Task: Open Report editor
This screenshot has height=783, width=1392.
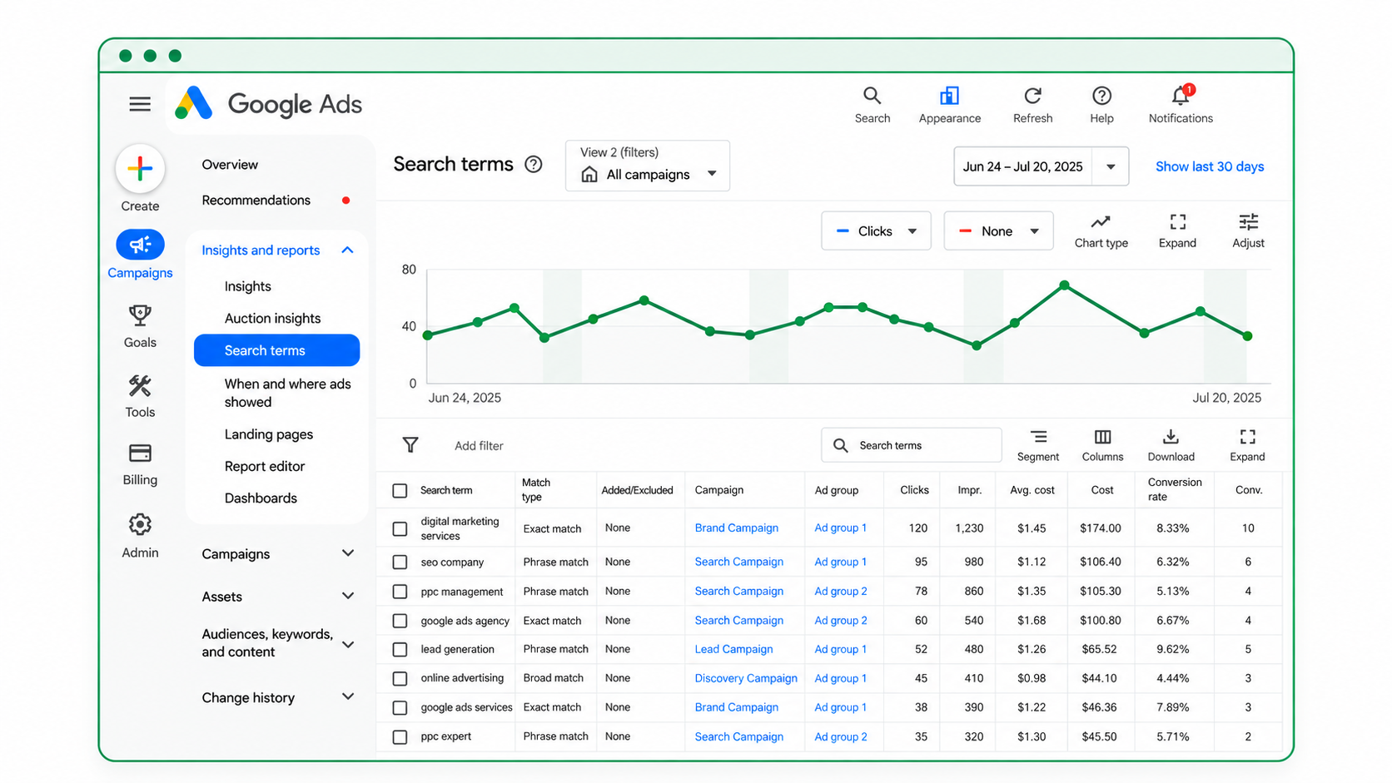Action: pyautogui.click(x=265, y=467)
